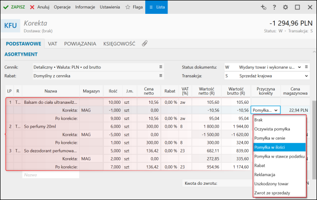Switch to Lista view

(x=157, y=7)
